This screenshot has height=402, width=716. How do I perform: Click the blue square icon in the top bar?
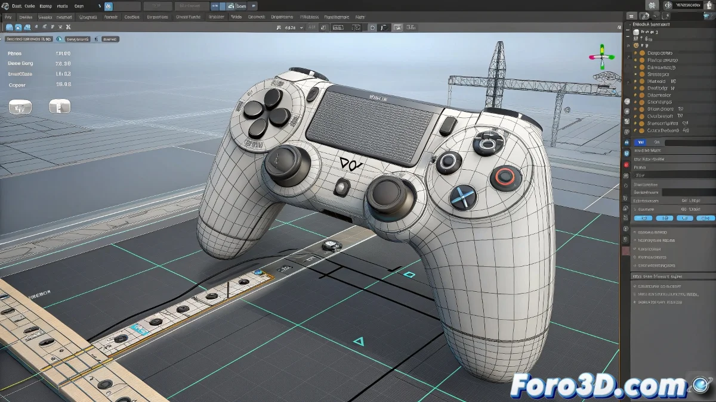coord(108,6)
